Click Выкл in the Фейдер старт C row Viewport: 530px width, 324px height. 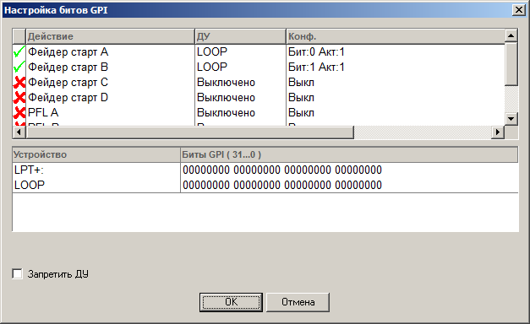[x=301, y=83]
